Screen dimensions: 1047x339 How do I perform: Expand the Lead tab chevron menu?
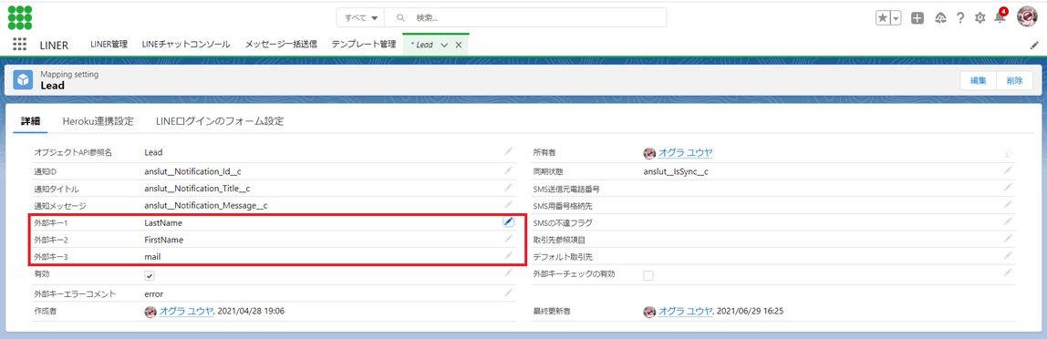[x=445, y=45]
